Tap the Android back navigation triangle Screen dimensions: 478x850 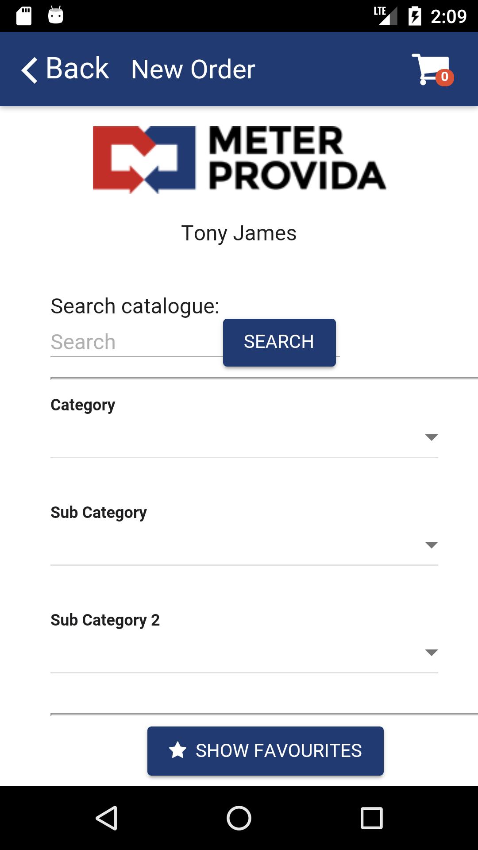(107, 818)
